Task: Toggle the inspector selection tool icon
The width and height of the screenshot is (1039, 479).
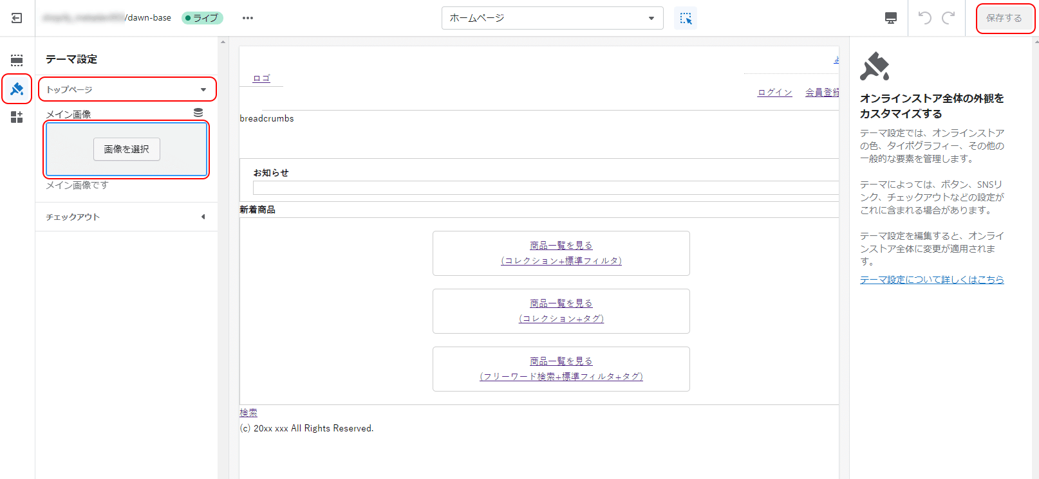Action: pos(686,18)
